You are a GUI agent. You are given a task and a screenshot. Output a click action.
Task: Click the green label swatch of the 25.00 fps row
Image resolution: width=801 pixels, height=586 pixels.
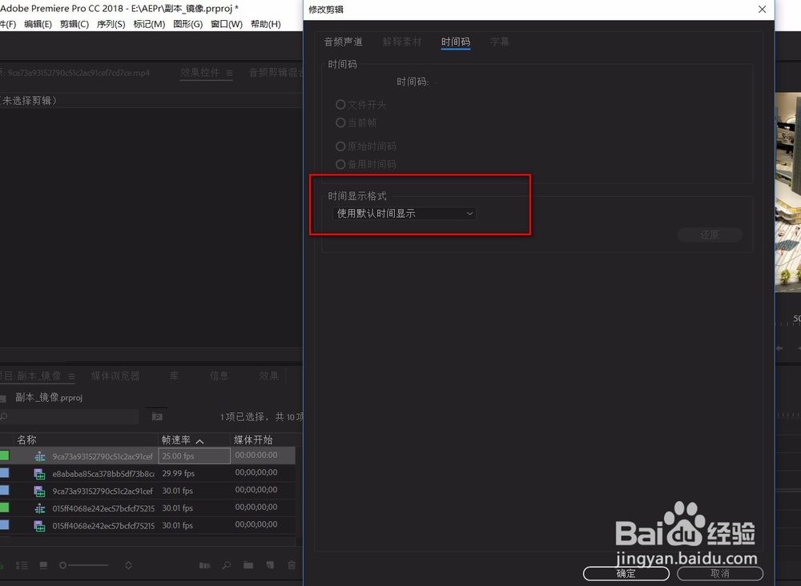[4, 456]
